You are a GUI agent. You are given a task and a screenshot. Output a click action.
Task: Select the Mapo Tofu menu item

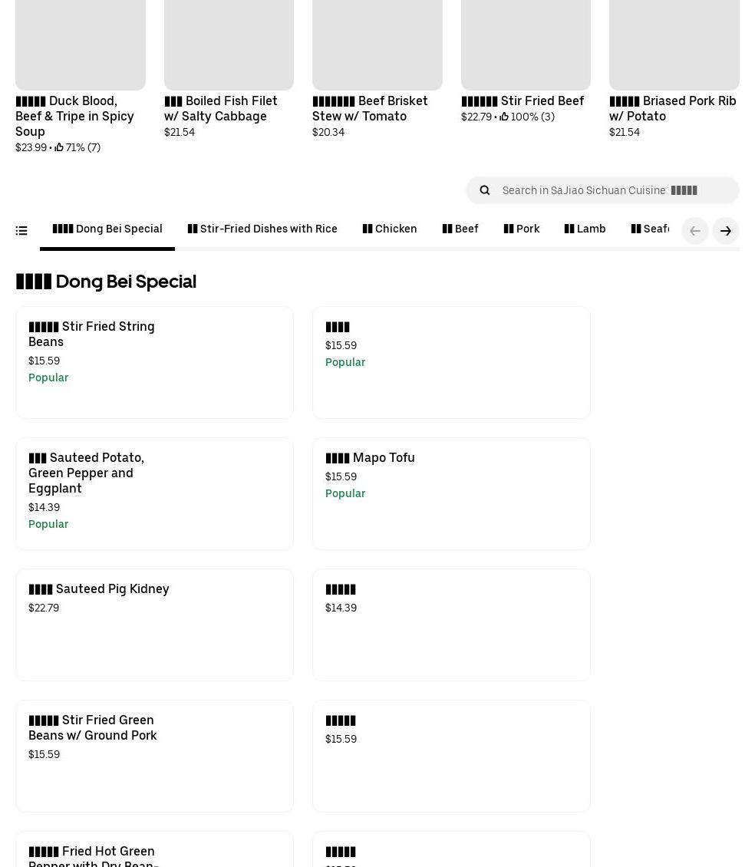pyautogui.click(x=450, y=493)
